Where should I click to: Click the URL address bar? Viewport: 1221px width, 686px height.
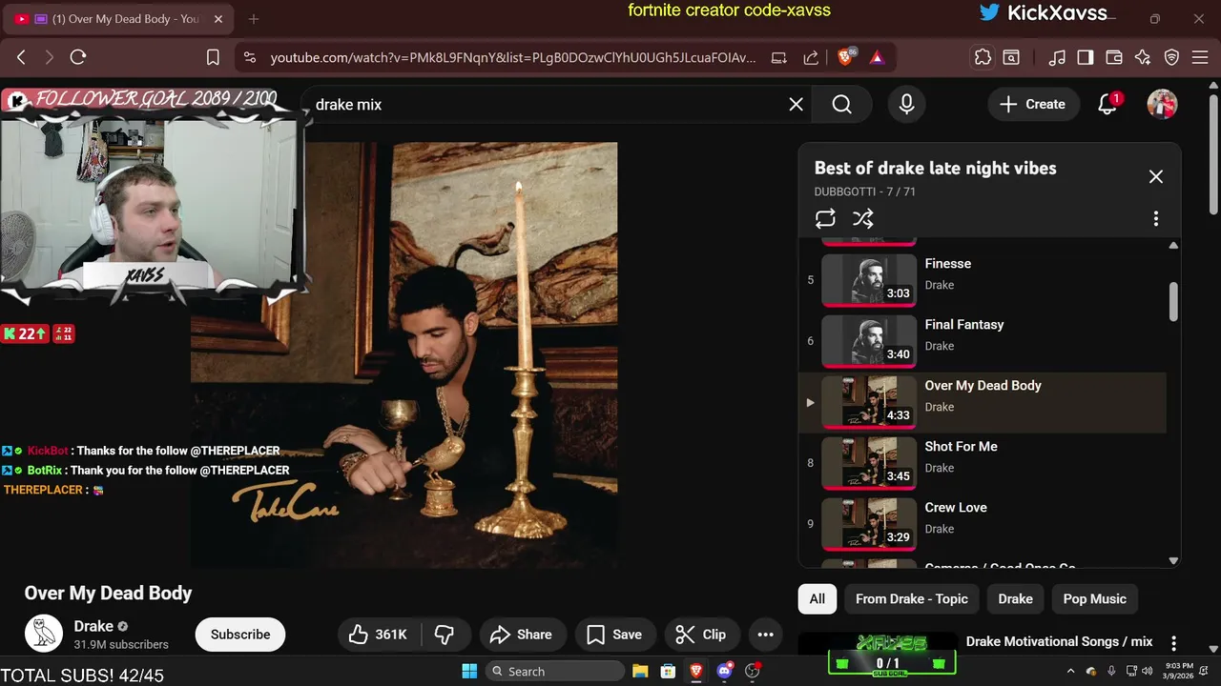[x=513, y=58]
